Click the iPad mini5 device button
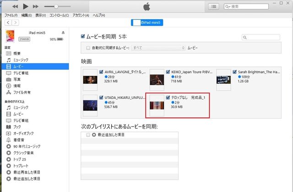This screenshot has height=192, width=293. pos(147,22)
